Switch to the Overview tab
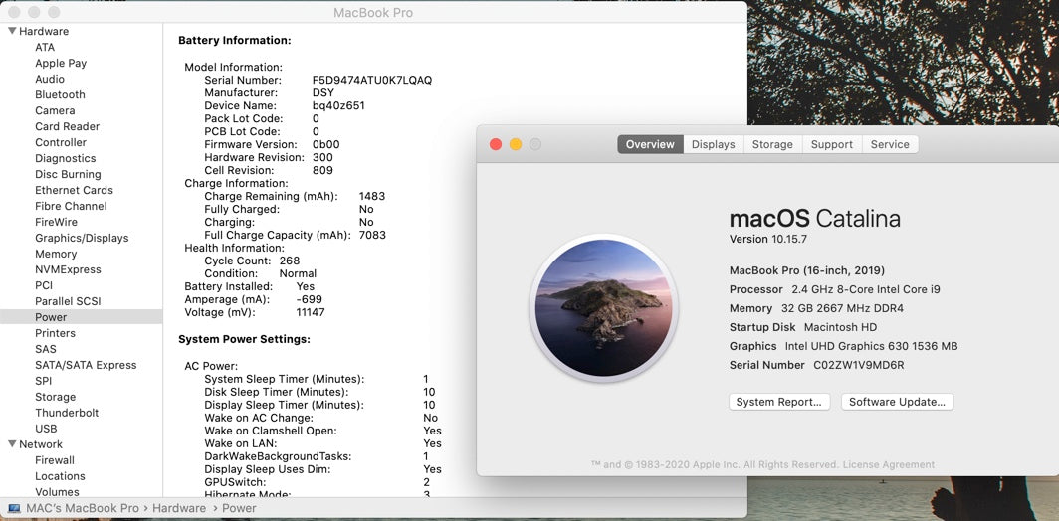Viewport: 1059px width, 521px height. tap(650, 144)
